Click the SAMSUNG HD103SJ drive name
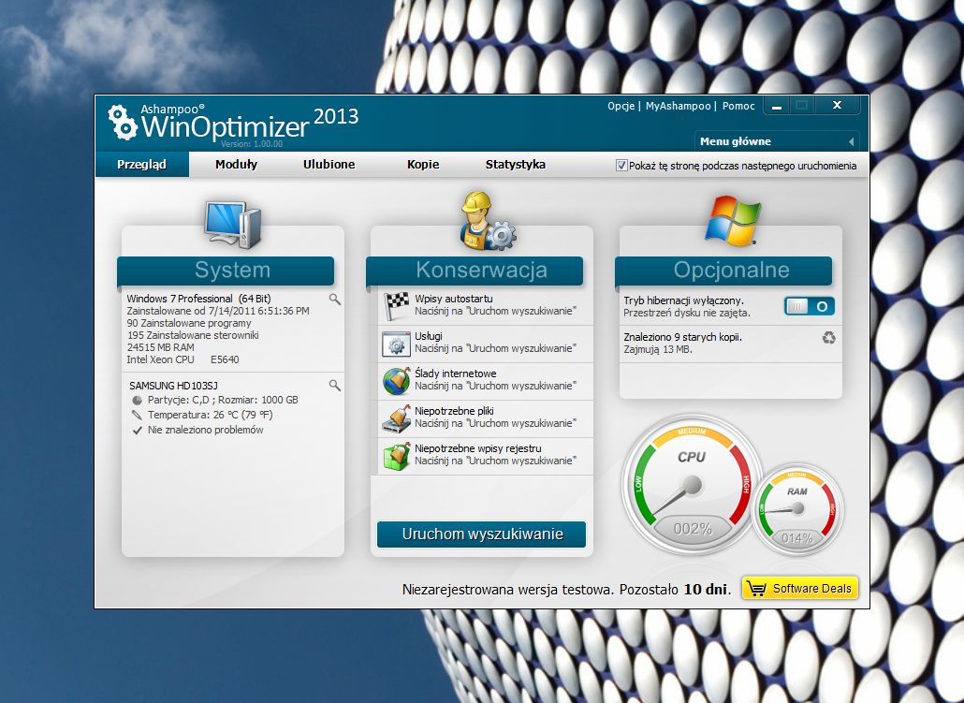964x703 pixels. tap(173, 386)
